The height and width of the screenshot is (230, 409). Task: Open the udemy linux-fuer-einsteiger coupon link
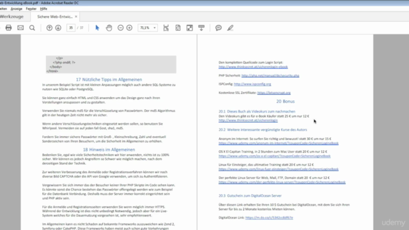tap(279, 169)
